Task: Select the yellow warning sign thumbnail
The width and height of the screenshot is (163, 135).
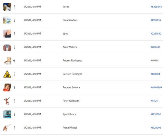Action: click(7, 74)
